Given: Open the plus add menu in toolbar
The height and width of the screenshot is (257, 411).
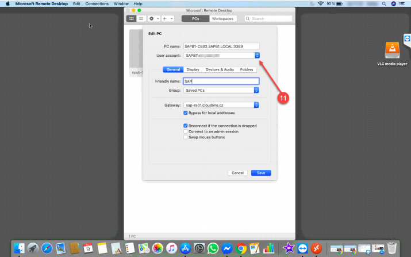Looking at the screenshot, I should [x=168, y=18].
